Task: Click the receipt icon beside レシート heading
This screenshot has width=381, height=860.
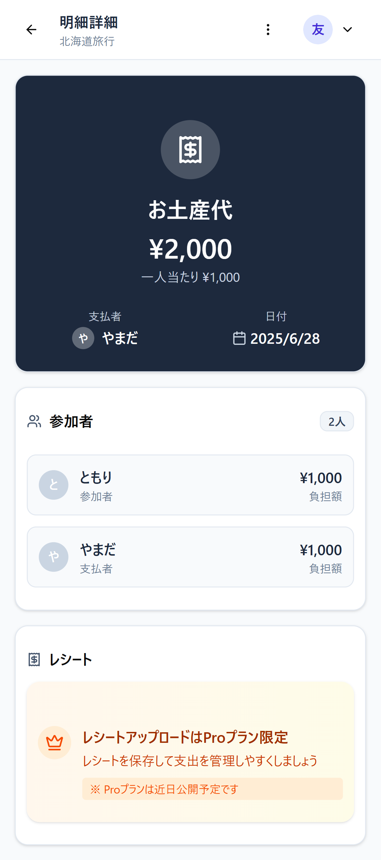Action: click(34, 659)
